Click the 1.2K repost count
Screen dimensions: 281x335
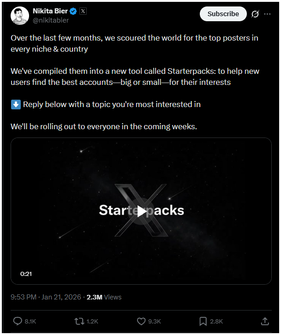coord(92,321)
